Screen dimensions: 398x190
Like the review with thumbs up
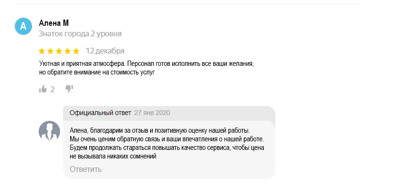coord(43,89)
